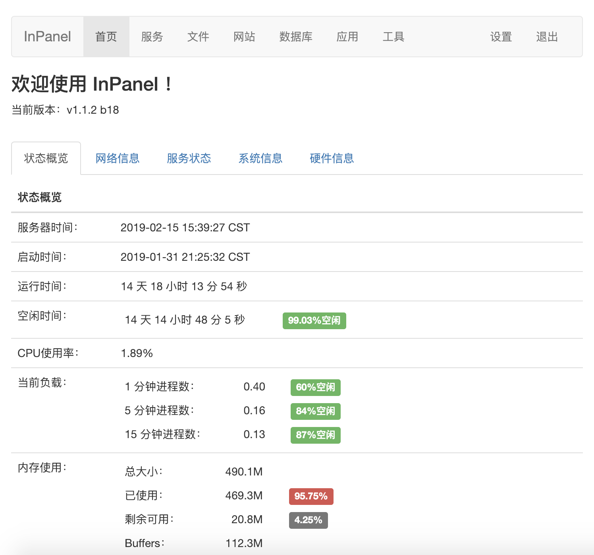Click the red 95.75% memory usage badge
The width and height of the screenshot is (594, 555).
[311, 496]
